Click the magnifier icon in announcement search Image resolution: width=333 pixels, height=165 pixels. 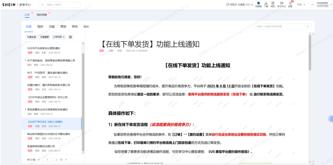point(308,27)
